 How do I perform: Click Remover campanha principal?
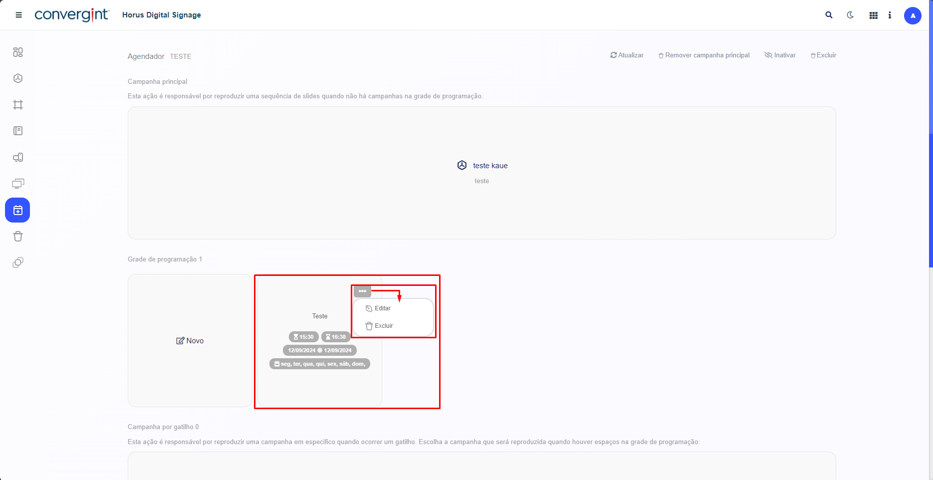tap(703, 55)
